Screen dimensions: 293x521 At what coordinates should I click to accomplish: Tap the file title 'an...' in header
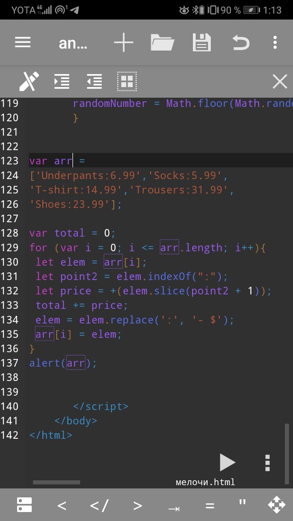pyautogui.click(x=73, y=43)
